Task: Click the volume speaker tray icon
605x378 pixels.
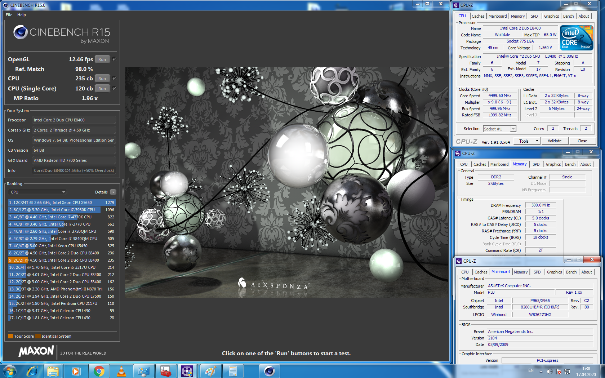Action: click(x=550, y=371)
